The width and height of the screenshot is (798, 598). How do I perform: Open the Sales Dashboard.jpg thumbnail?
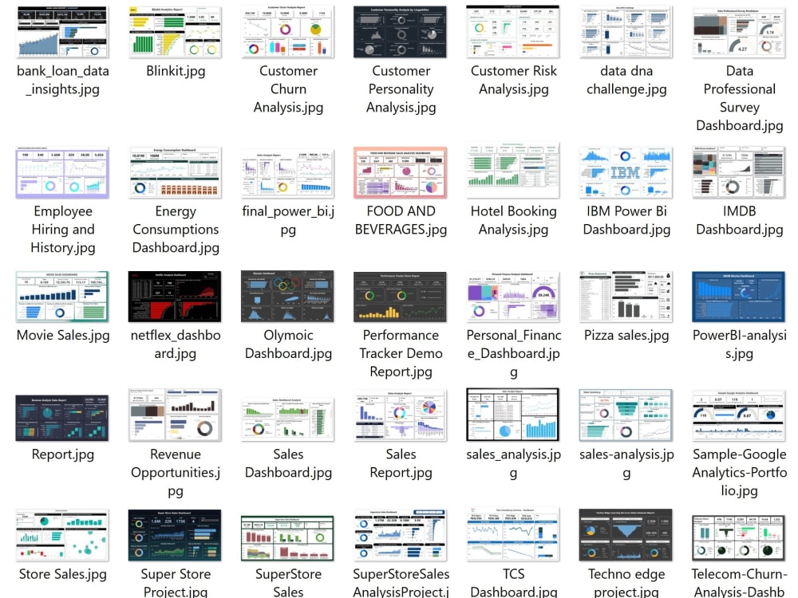pyautogui.click(x=288, y=419)
